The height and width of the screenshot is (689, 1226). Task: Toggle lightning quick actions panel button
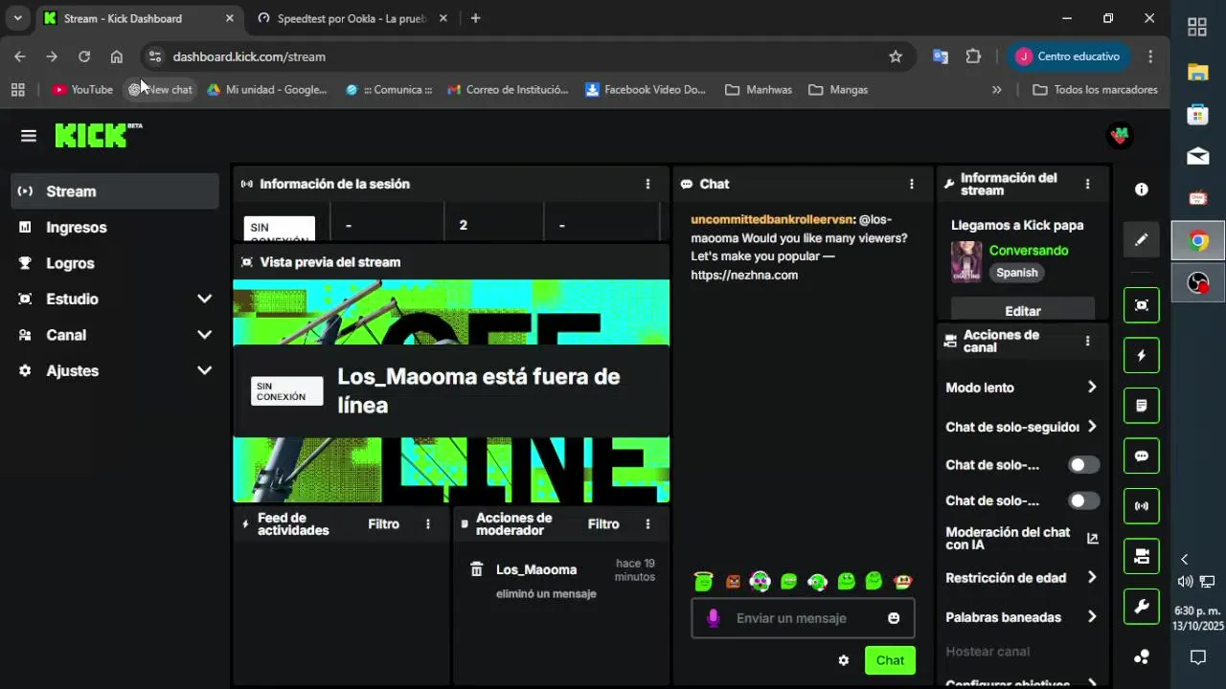1142,355
